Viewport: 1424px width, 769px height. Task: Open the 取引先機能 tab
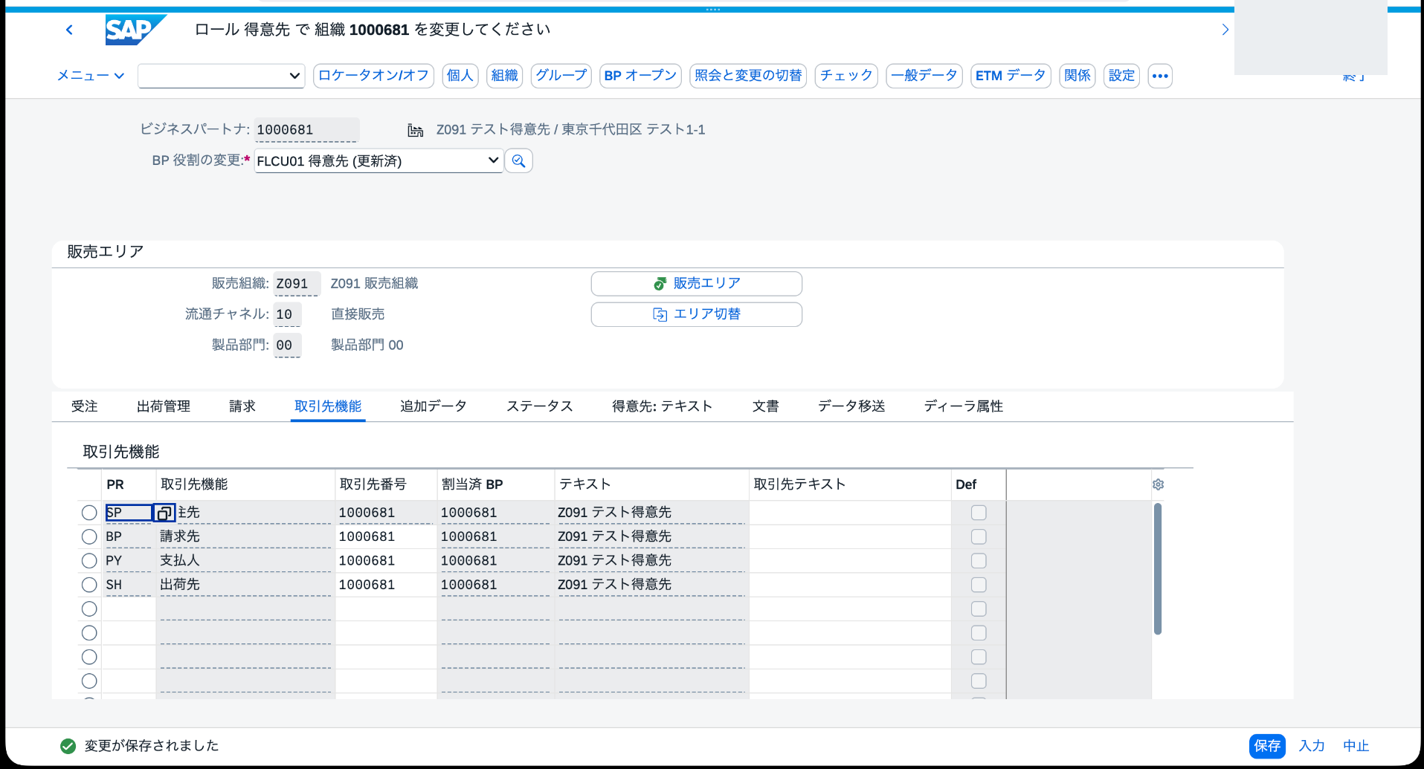(x=328, y=406)
